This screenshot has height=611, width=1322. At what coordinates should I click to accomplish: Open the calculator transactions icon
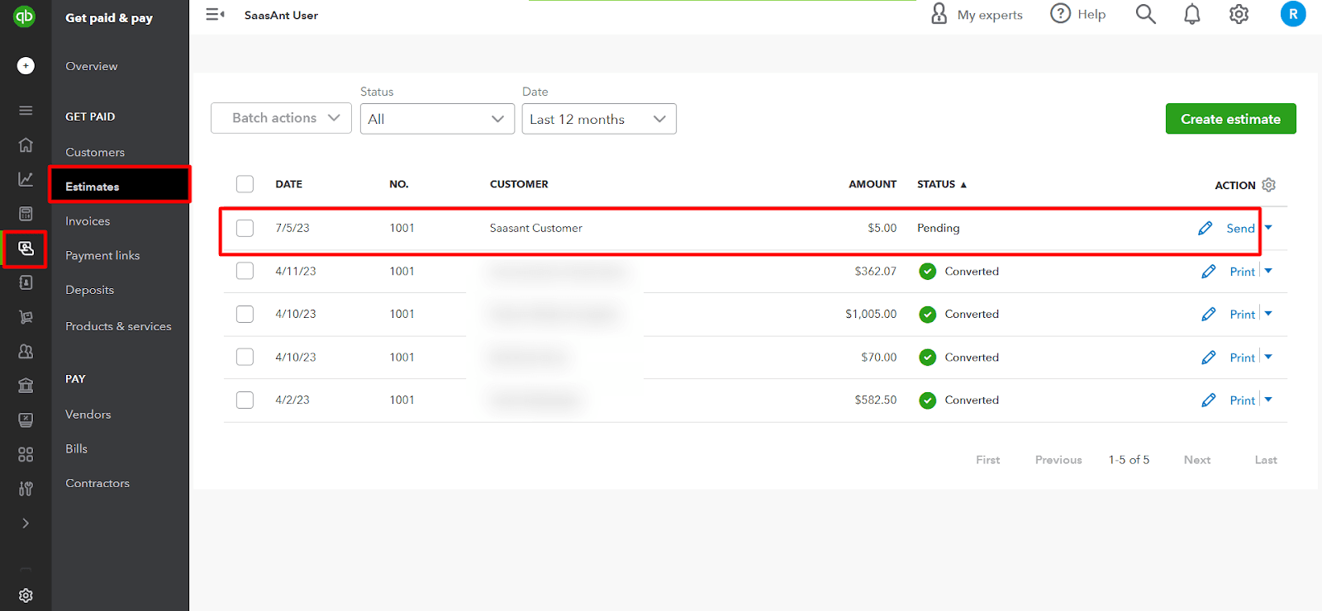pyautogui.click(x=26, y=214)
